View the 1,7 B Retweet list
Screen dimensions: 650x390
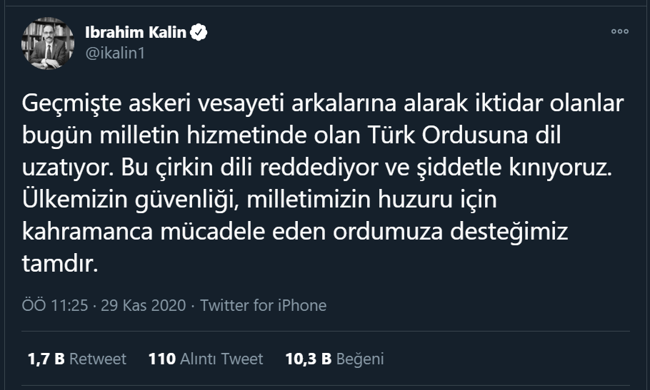77,359
